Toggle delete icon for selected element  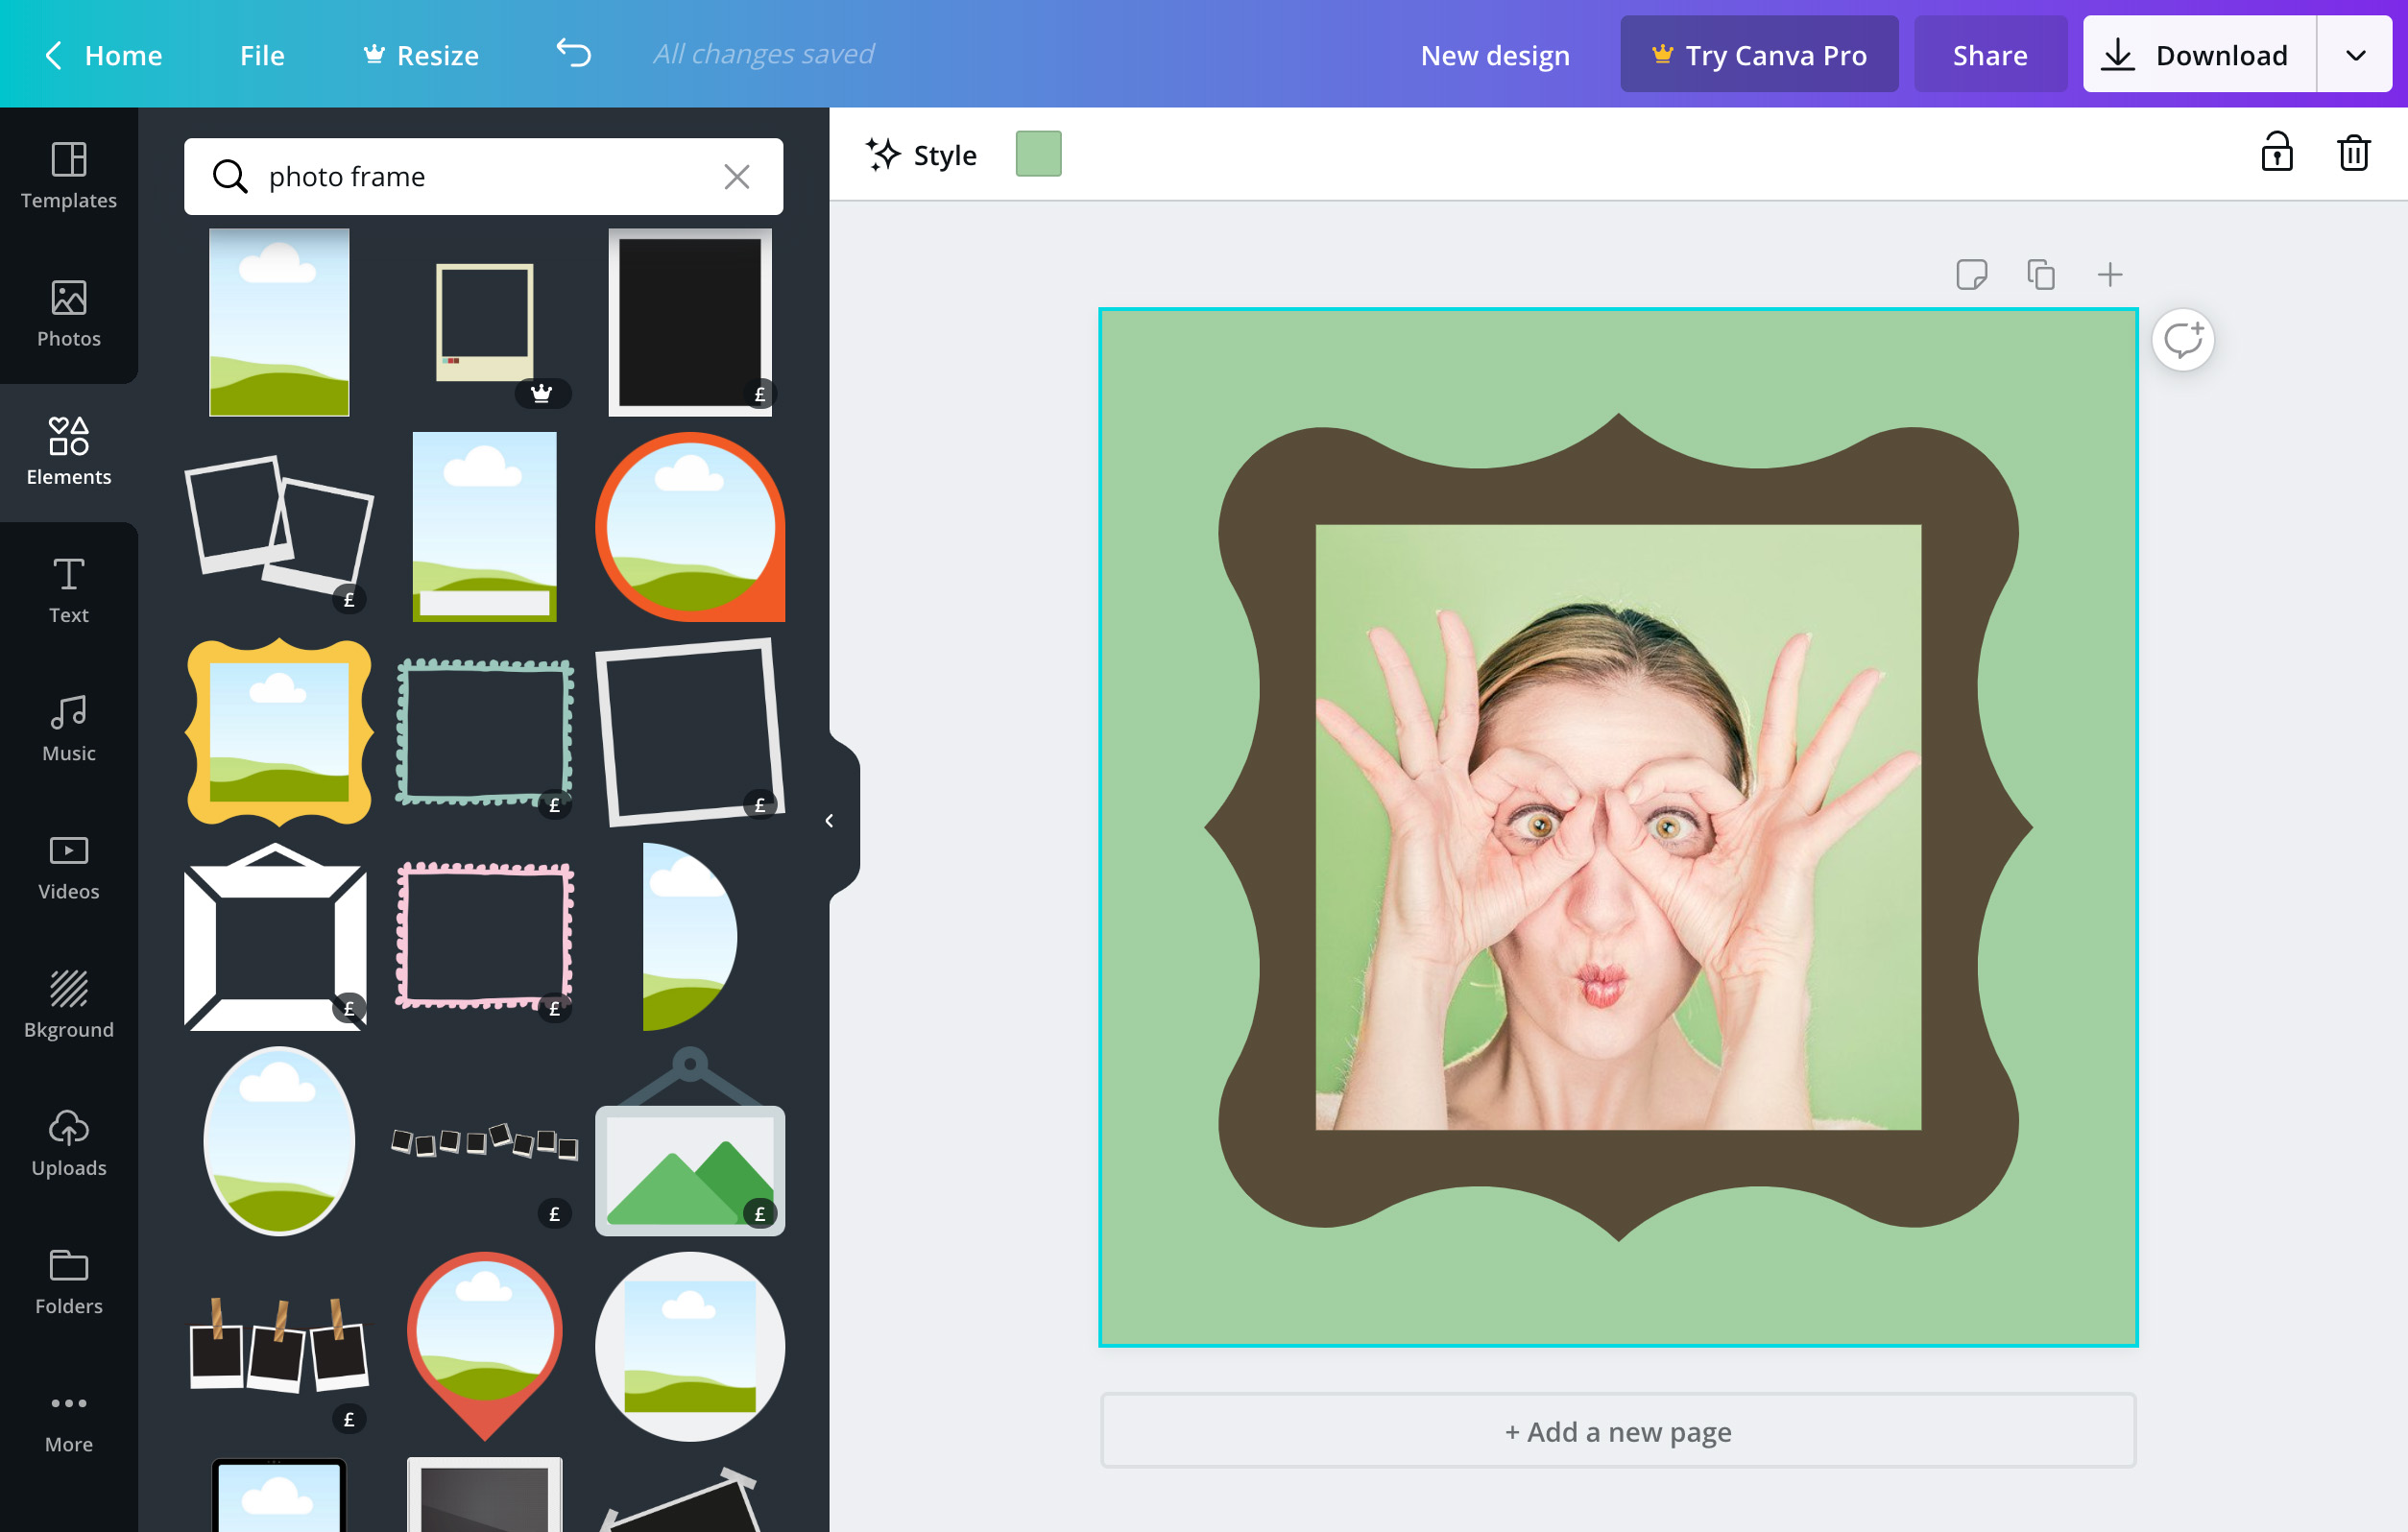[2352, 155]
